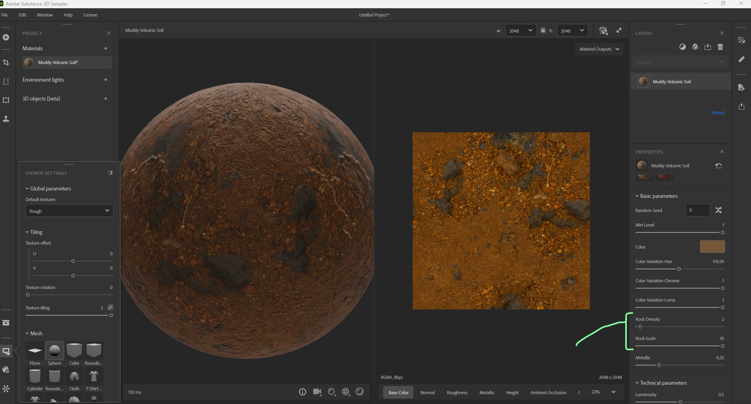
Task: Select the Sphere mesh thumbnail in Viewer Settings
Action: click(x=55, y=351)
